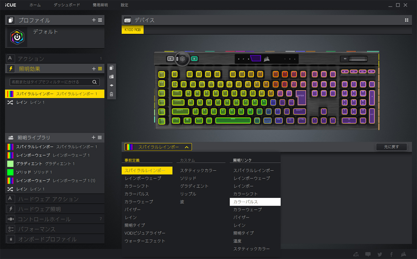The height and width of the screenshot is (259, 417).
Task: Click the magnifier icon in the filter box
Action: [94, 82]
